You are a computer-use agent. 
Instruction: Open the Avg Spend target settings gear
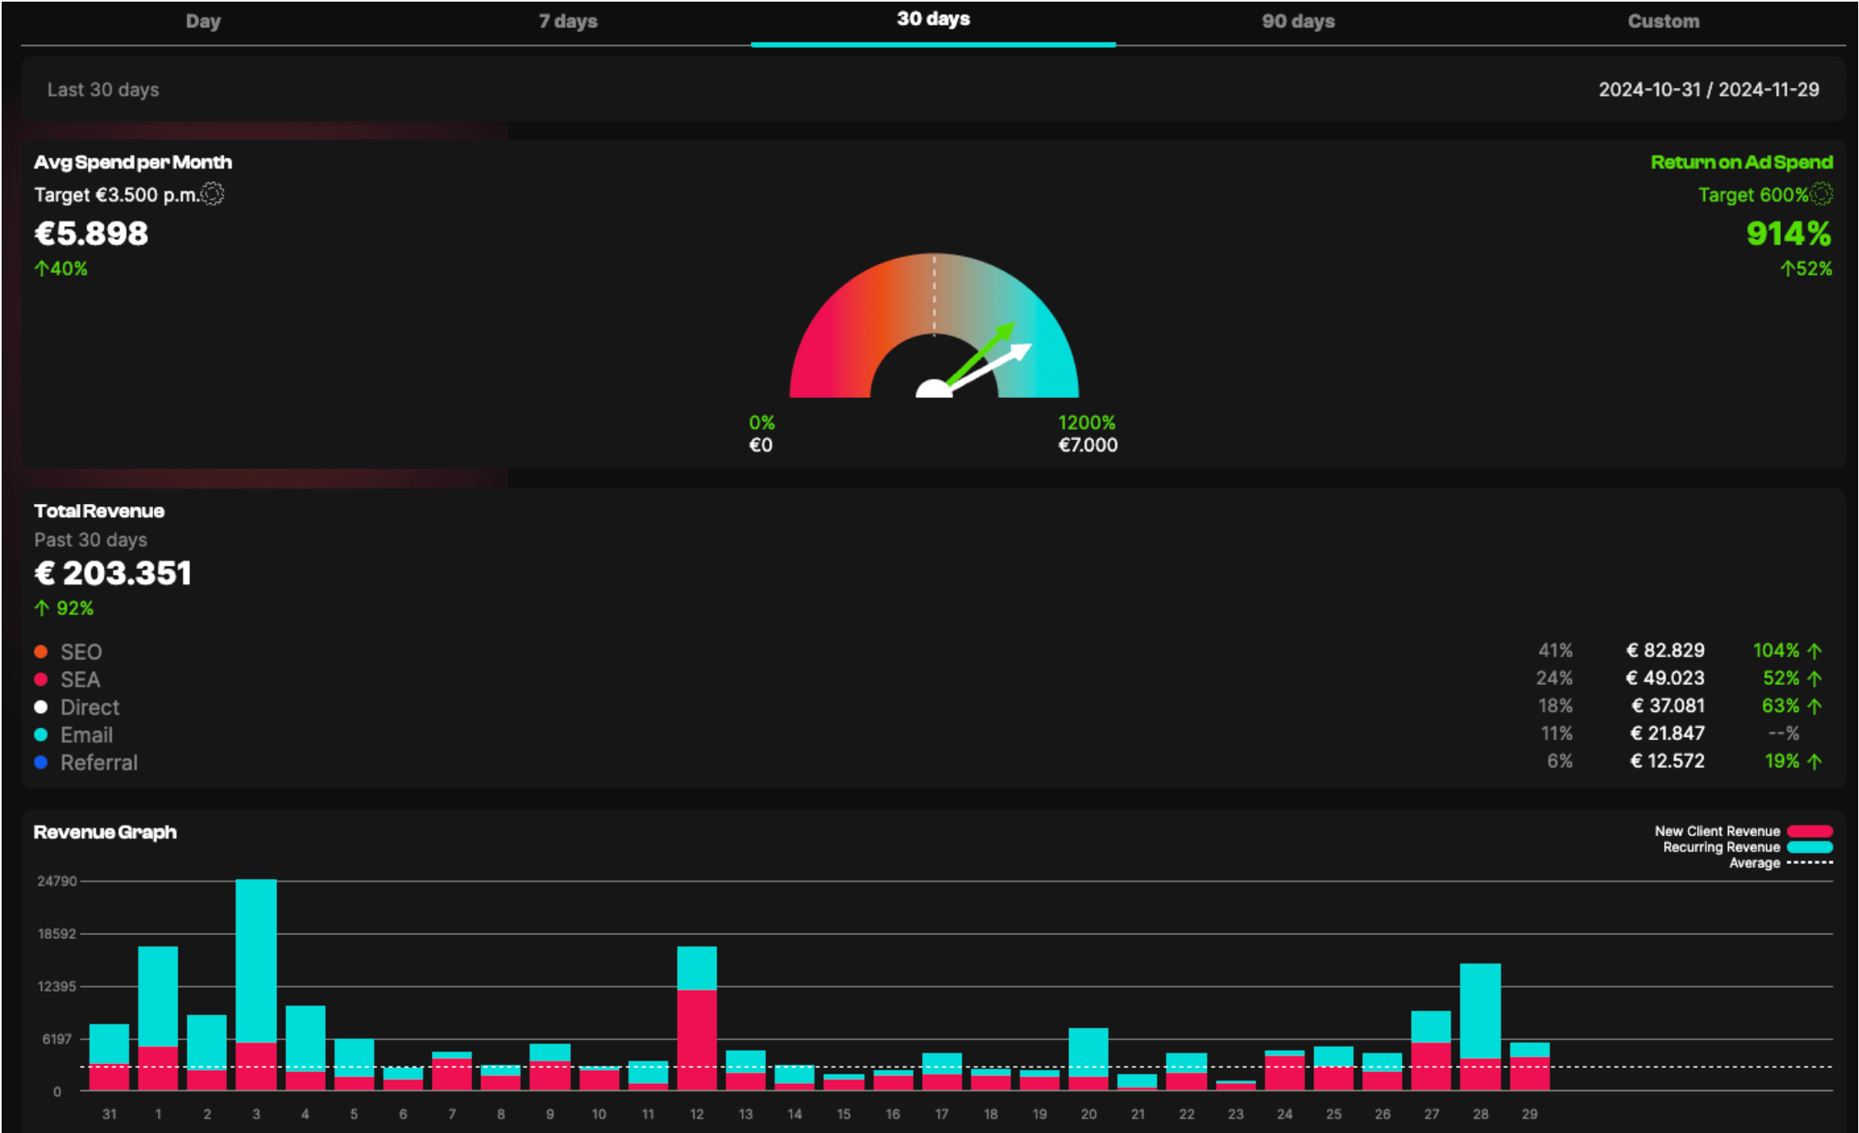click(212, 194)
